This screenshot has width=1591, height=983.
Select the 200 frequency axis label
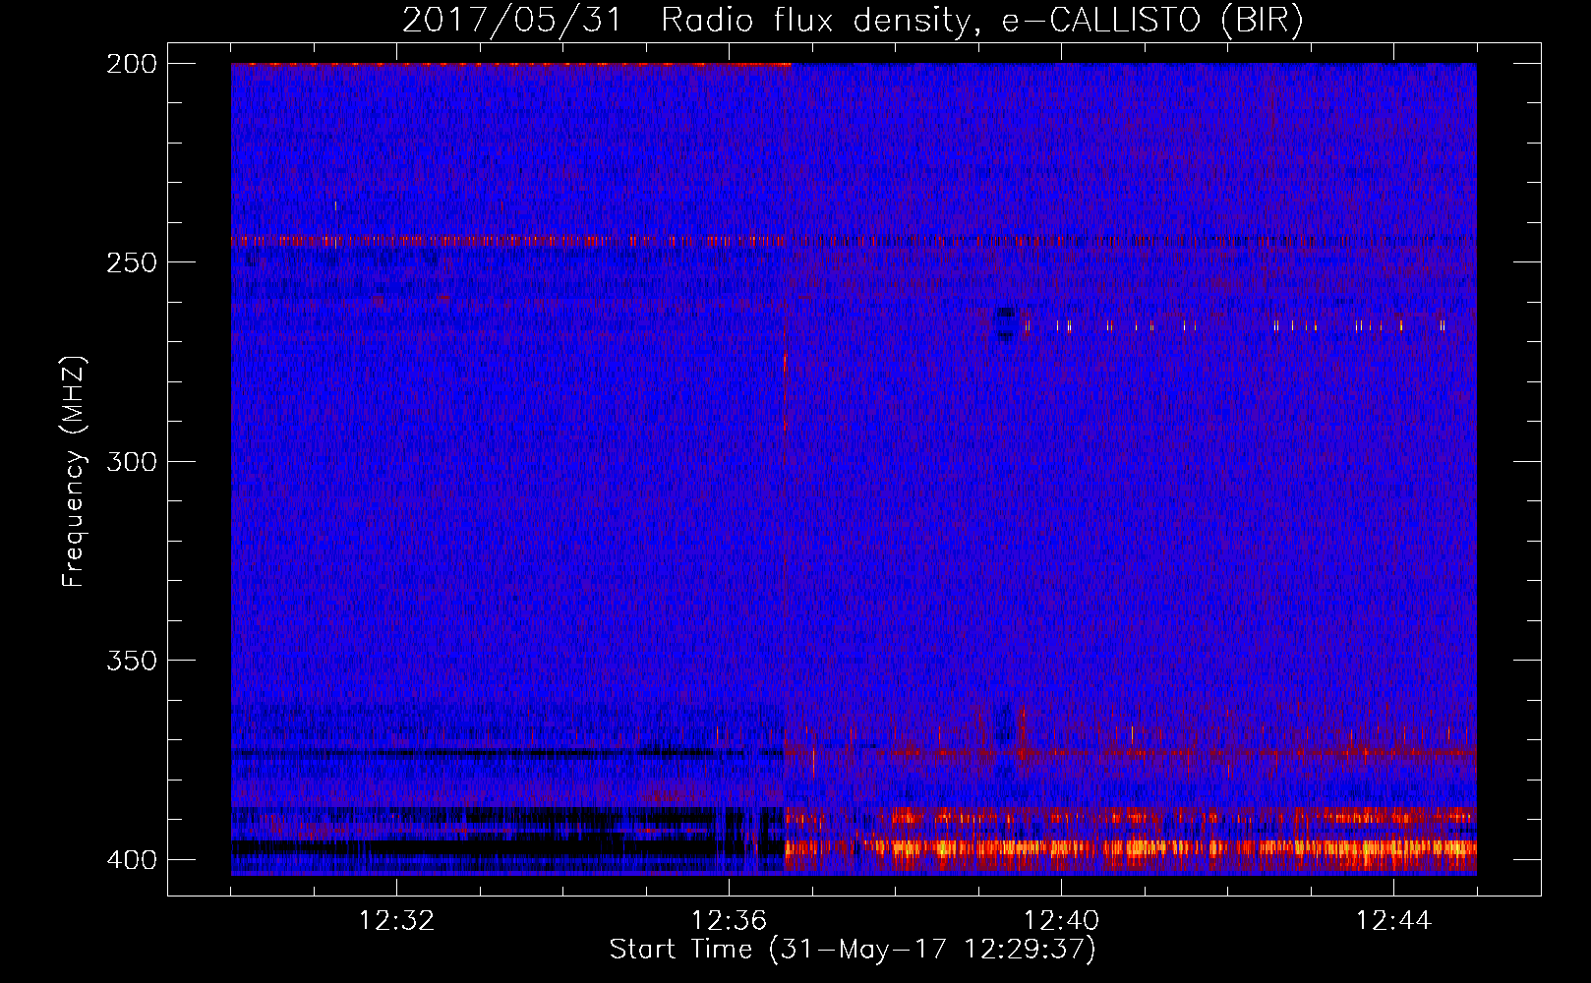click(131, 64)
